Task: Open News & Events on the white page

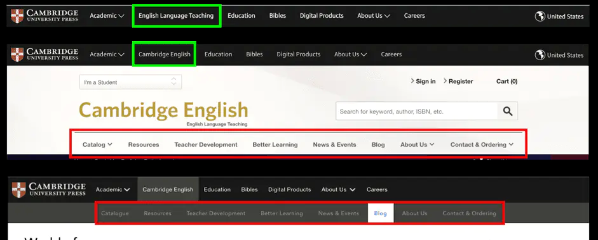Action: (334, 144)
